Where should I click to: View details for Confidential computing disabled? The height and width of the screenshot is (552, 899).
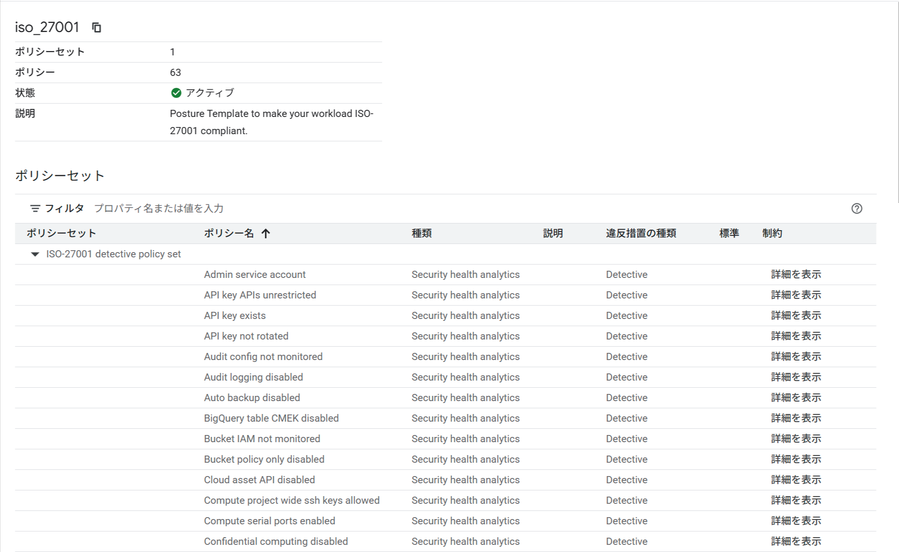click(796, 541)
